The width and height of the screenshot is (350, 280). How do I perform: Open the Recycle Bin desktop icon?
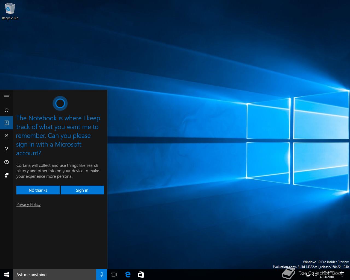10,11
